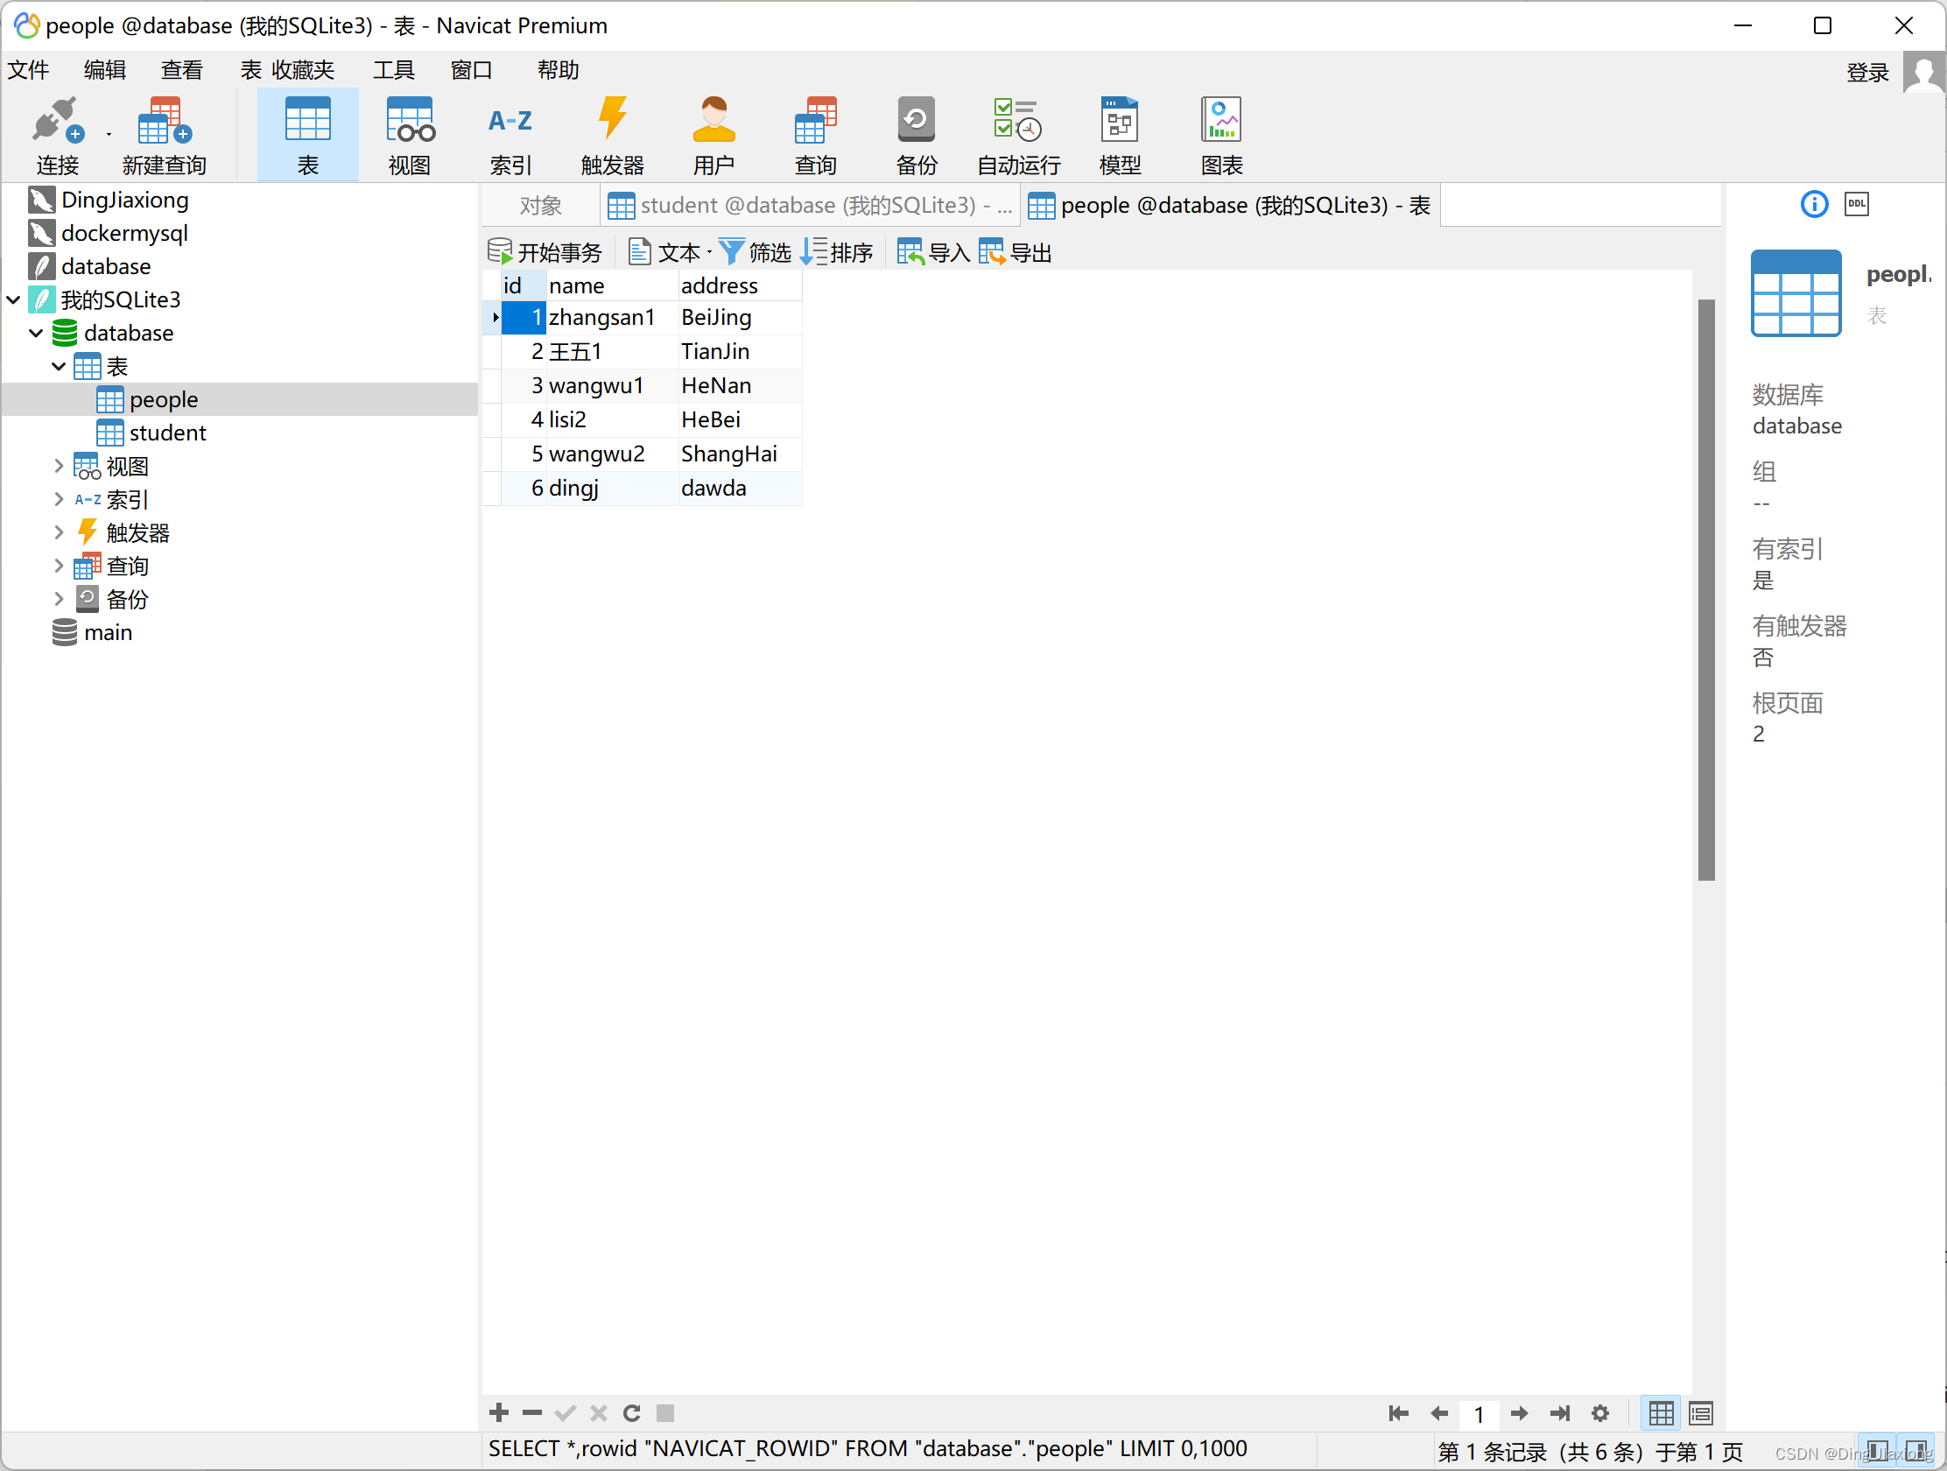Select the DingJiaxiong connection

(x=125, y=200)
